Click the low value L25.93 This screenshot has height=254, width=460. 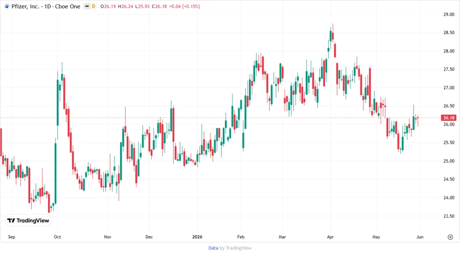[x=142, y=7]
